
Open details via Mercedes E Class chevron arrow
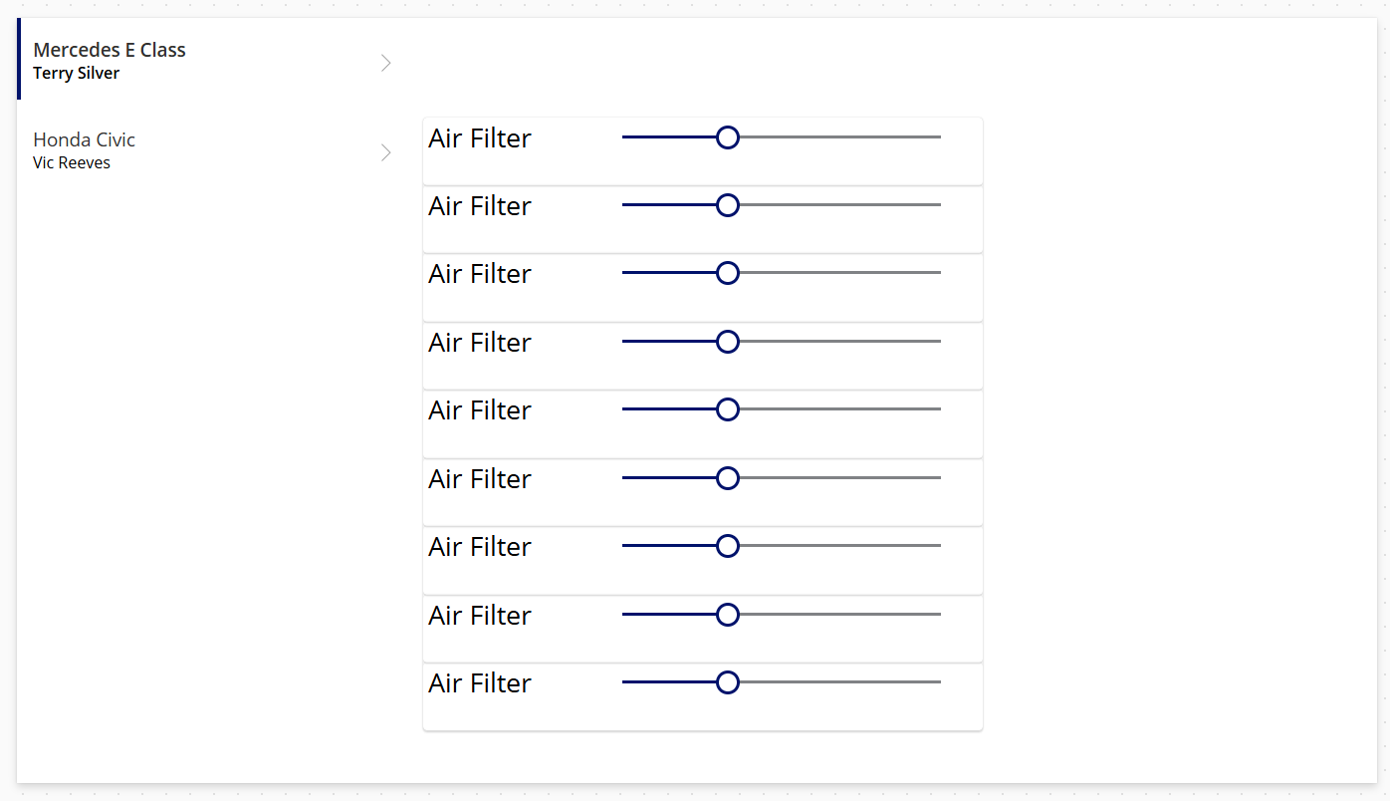coord(385,62)
